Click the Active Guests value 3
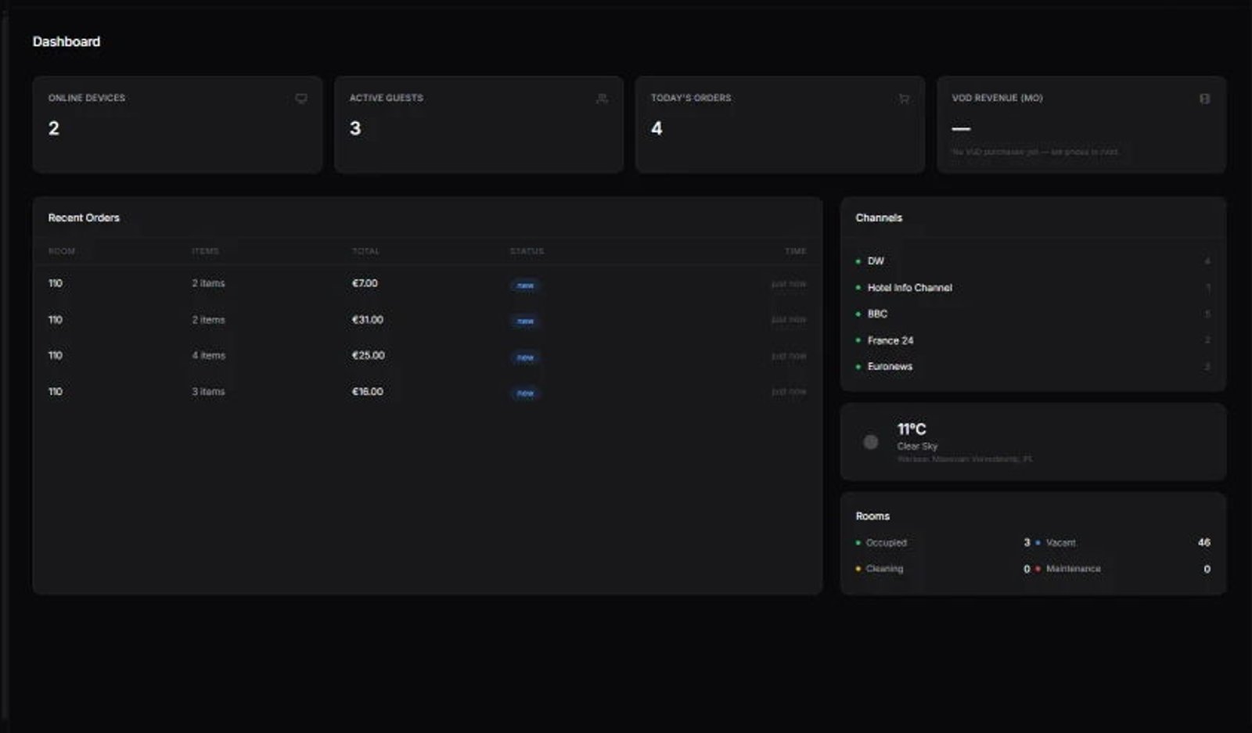1252x733 pixels. (x=355, y=128)
